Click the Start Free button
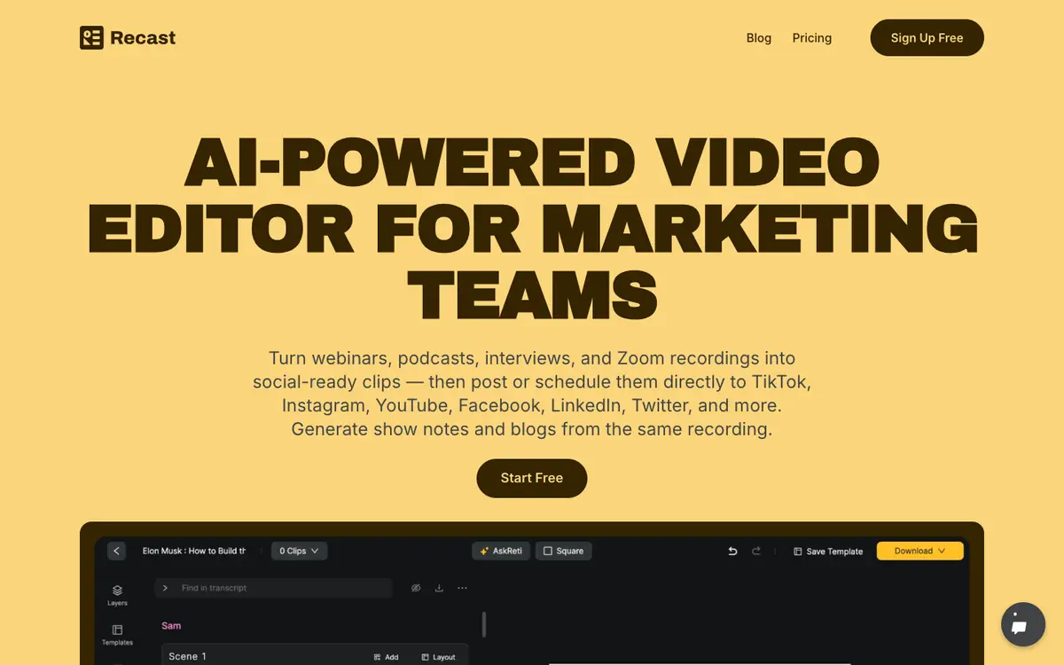The width and height of the screenshot is (1064, 665). pyautogui.click(x=532, y=478)
